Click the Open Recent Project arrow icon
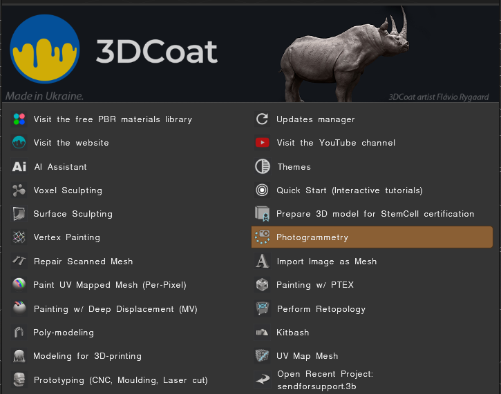Viewport: 501px width, 394px height. coord(263,380)
